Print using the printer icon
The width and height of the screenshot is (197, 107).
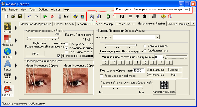[154, 16]
